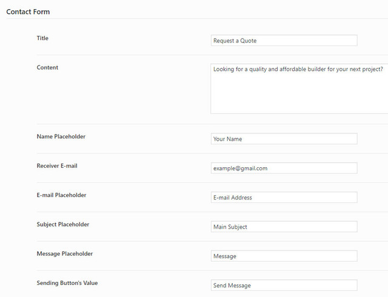Click the 'Subject Placeholder' label text
Screen dimensions: 388x297
[x=63, y=224]
